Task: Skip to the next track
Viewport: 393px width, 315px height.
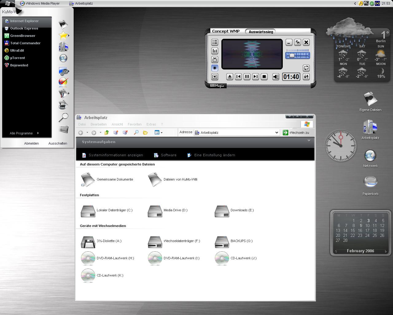Action: [255, 77]
